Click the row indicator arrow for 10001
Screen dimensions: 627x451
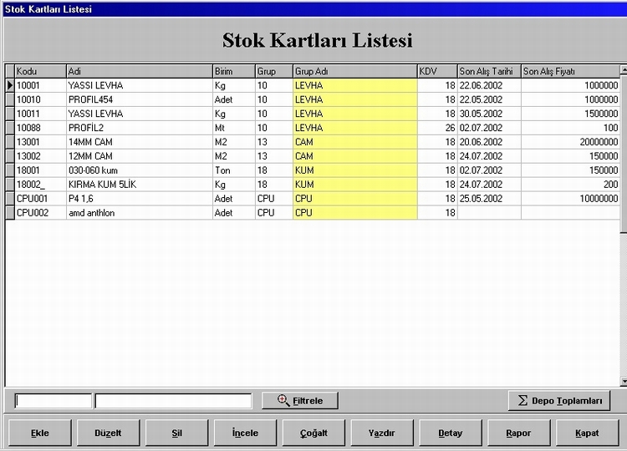click(10, 85)
